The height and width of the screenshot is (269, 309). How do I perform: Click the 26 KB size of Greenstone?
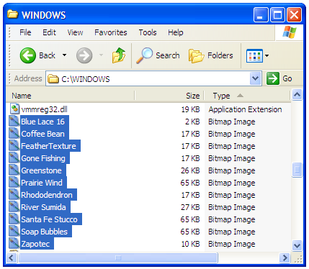[x=190, y=170]
